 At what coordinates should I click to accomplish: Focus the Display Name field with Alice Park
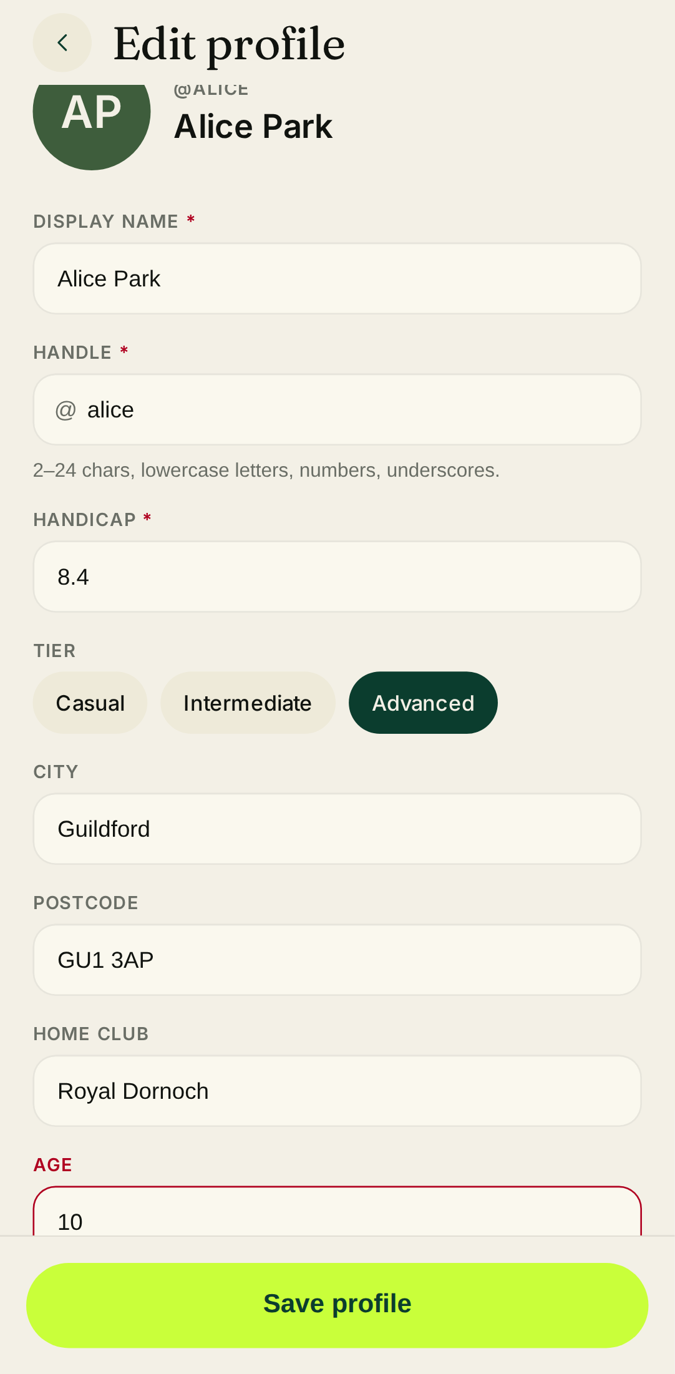point(337,279)
